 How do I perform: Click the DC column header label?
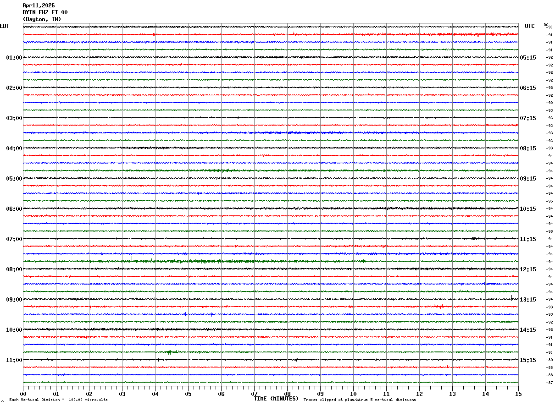point(546,25)
